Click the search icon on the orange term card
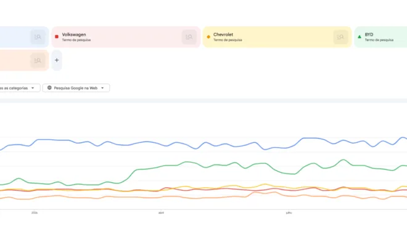This screenshot has height=229, width=407. (38, 60)
